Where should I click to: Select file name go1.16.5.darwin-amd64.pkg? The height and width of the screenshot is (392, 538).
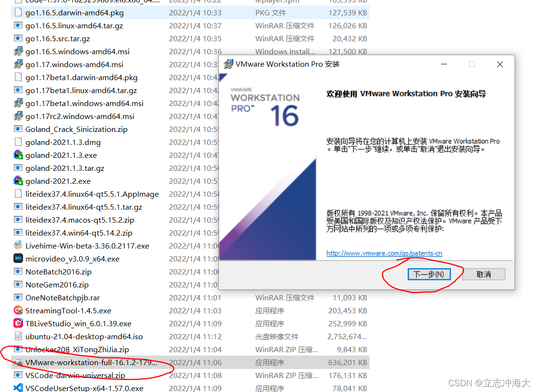click(x=74, y=12)
